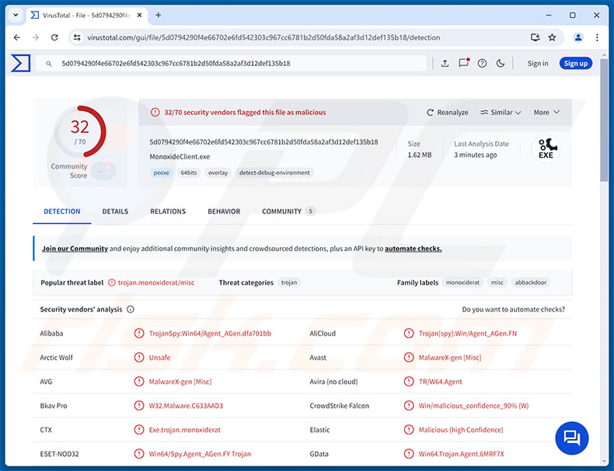614x471 pixels.
Task: Click the Bkav Pro detection alert icon
Action: coord(139,406)
